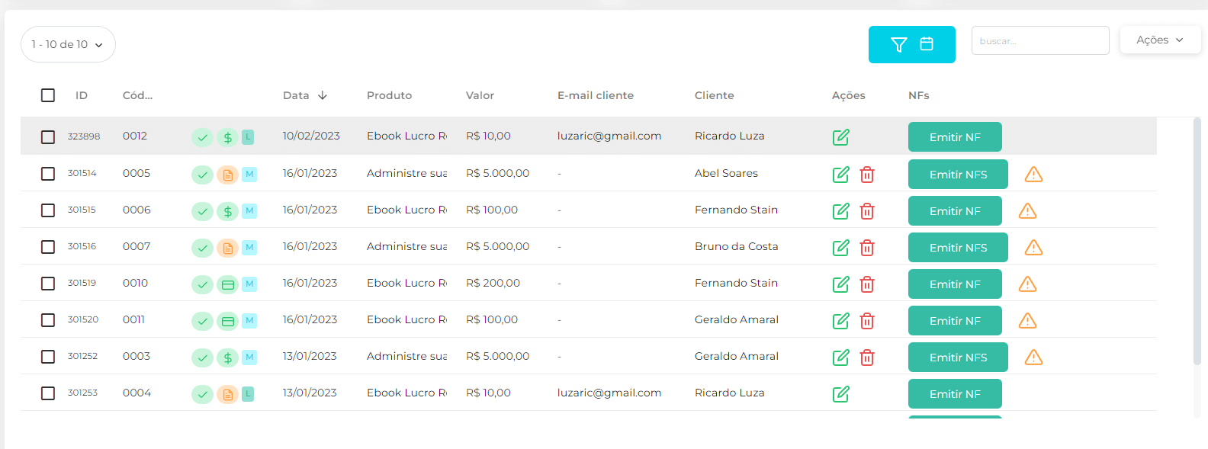The image size is (1208, 449).
Task: Edit sale 301520 with pencil icon
Action: 841,321
